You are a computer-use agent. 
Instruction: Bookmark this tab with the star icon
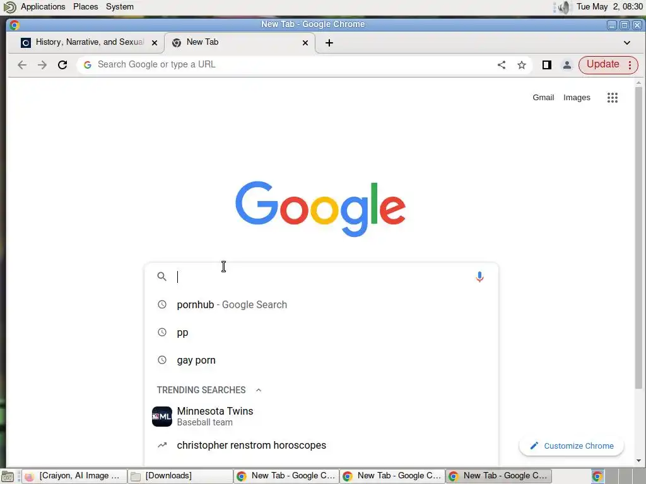(522, 65)
